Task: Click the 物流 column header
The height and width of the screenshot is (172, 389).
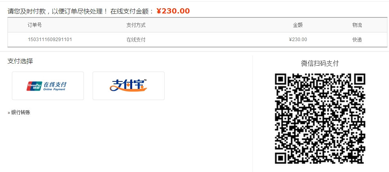Action: click(357, 25)
